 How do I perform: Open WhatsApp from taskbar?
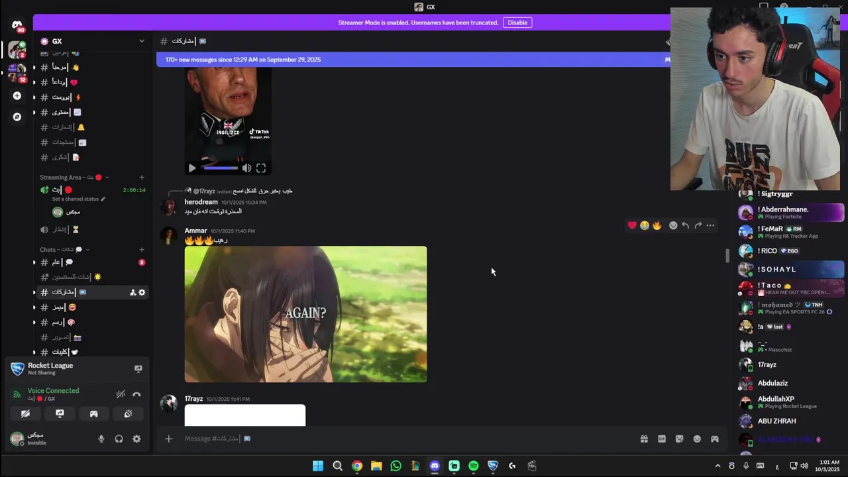click(396, 466)
